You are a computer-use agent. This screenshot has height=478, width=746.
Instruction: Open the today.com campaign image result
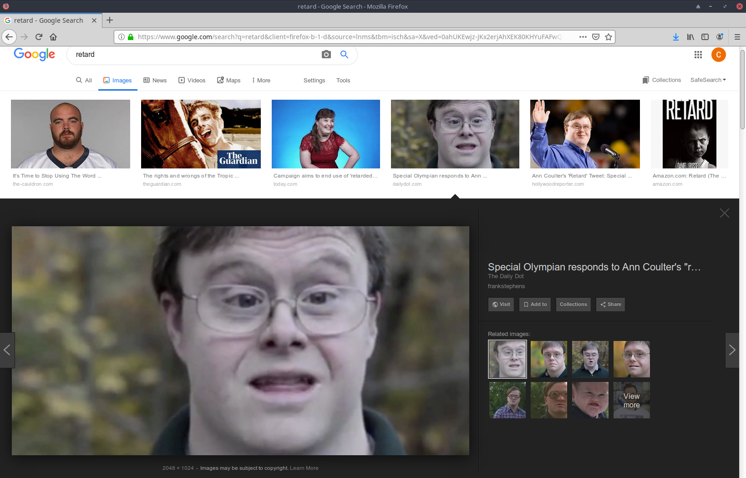point(326,134)
